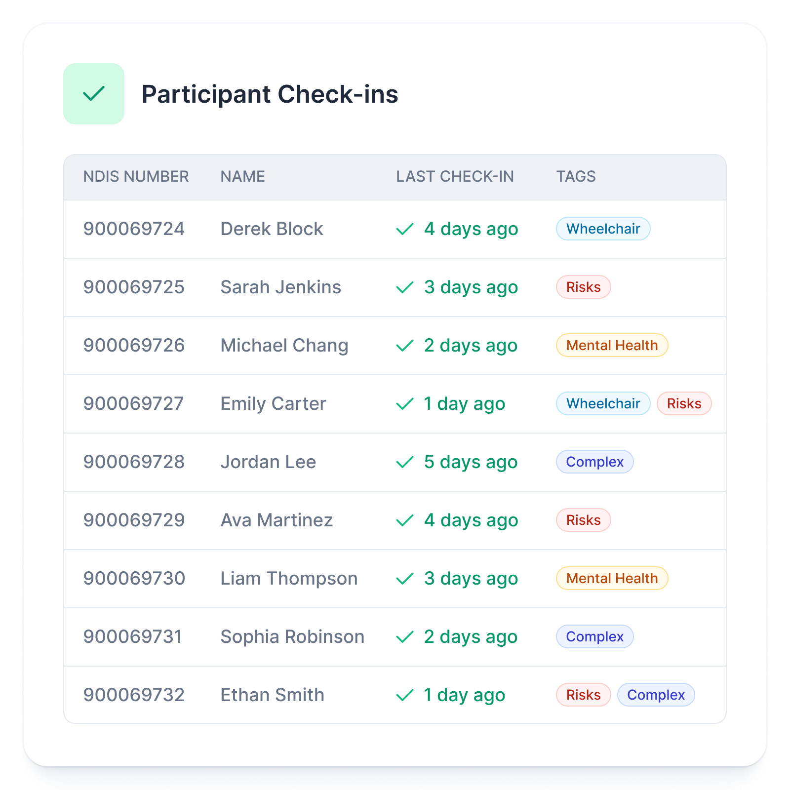
Task: Click the Complex tag for Jordan Lee
Action: pos(594,462)
